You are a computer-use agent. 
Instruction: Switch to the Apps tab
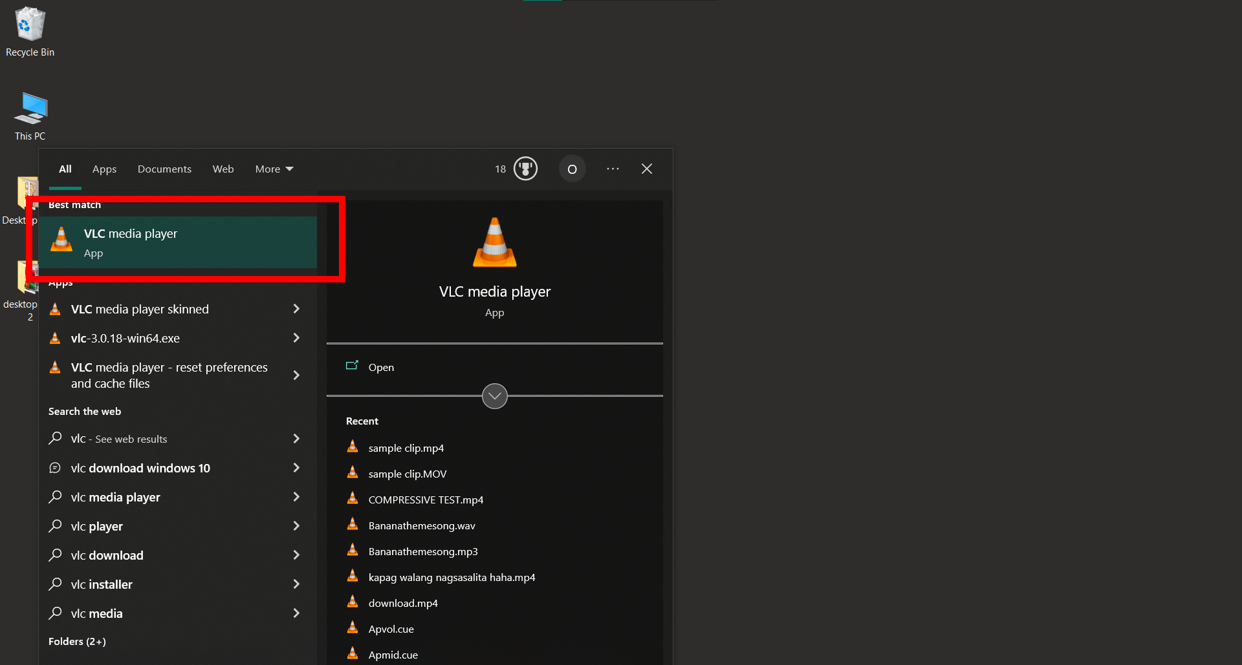[104, 169]
